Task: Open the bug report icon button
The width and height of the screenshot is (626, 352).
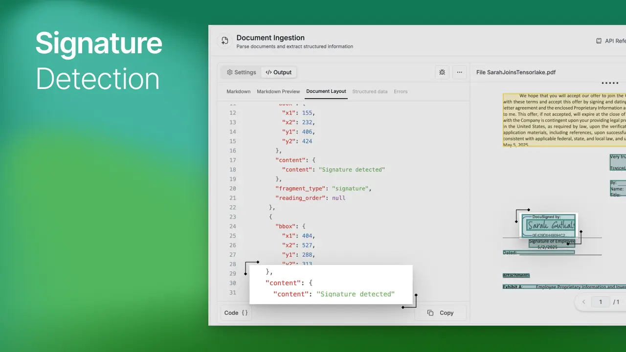Action: tap(442, 72)
